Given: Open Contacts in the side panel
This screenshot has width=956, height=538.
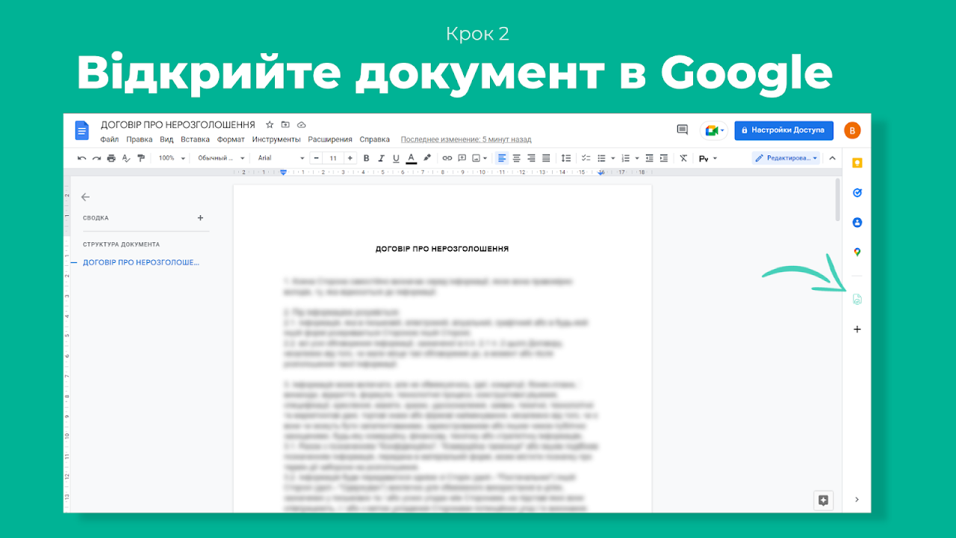Looking at the screenshot, I should tap(857, 223).
